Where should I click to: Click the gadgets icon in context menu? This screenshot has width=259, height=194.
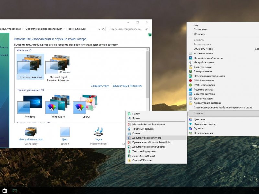pyautogui.click(x=190, y=128)
